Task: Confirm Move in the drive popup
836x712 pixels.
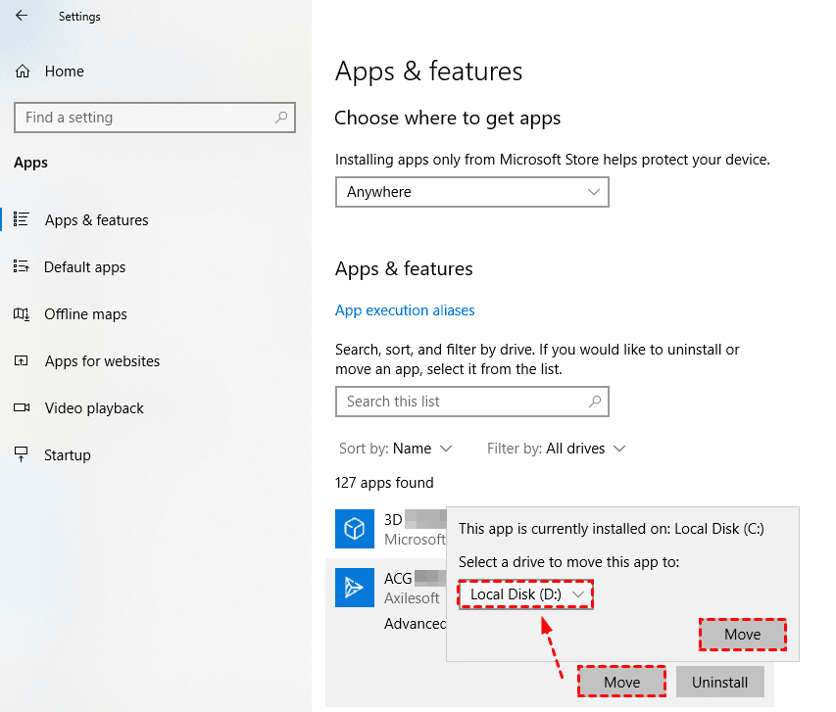Action: pyautogui.click(x=742, y=635)
